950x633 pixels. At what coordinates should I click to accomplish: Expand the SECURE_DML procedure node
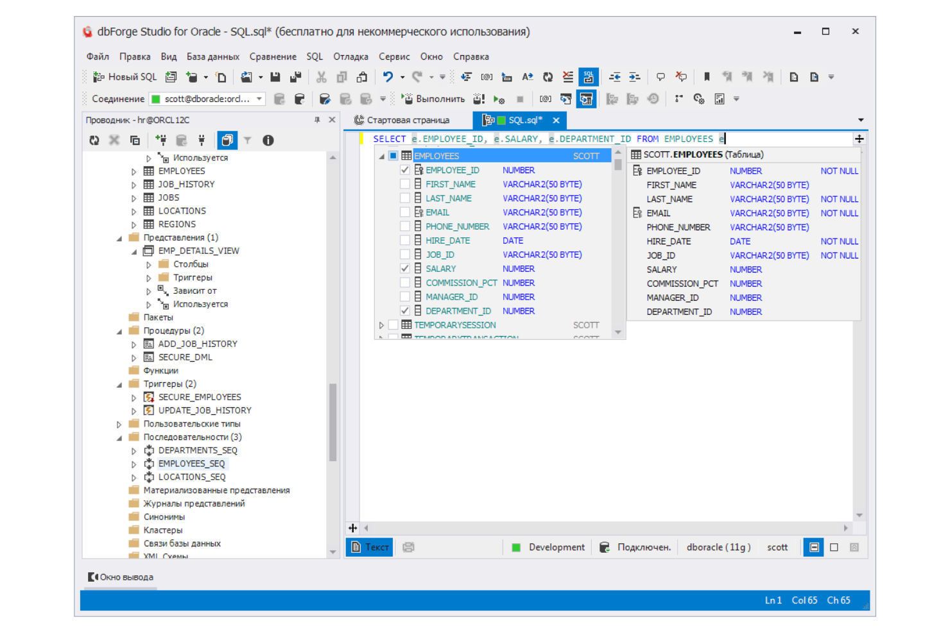tap(134, 358)
